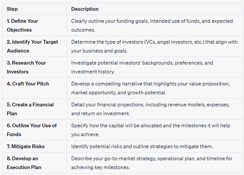This screenshot has height=175, width=244.
Task: Select the '1. Define Your Objectives' cell
Action: [x=35, y=25]
